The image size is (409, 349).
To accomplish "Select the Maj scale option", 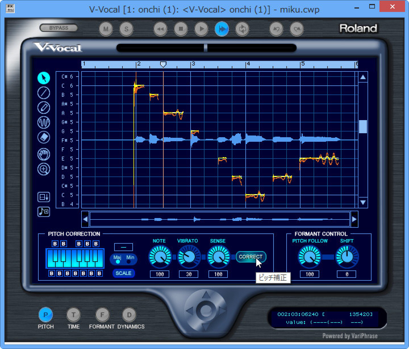I will [117, 259].
